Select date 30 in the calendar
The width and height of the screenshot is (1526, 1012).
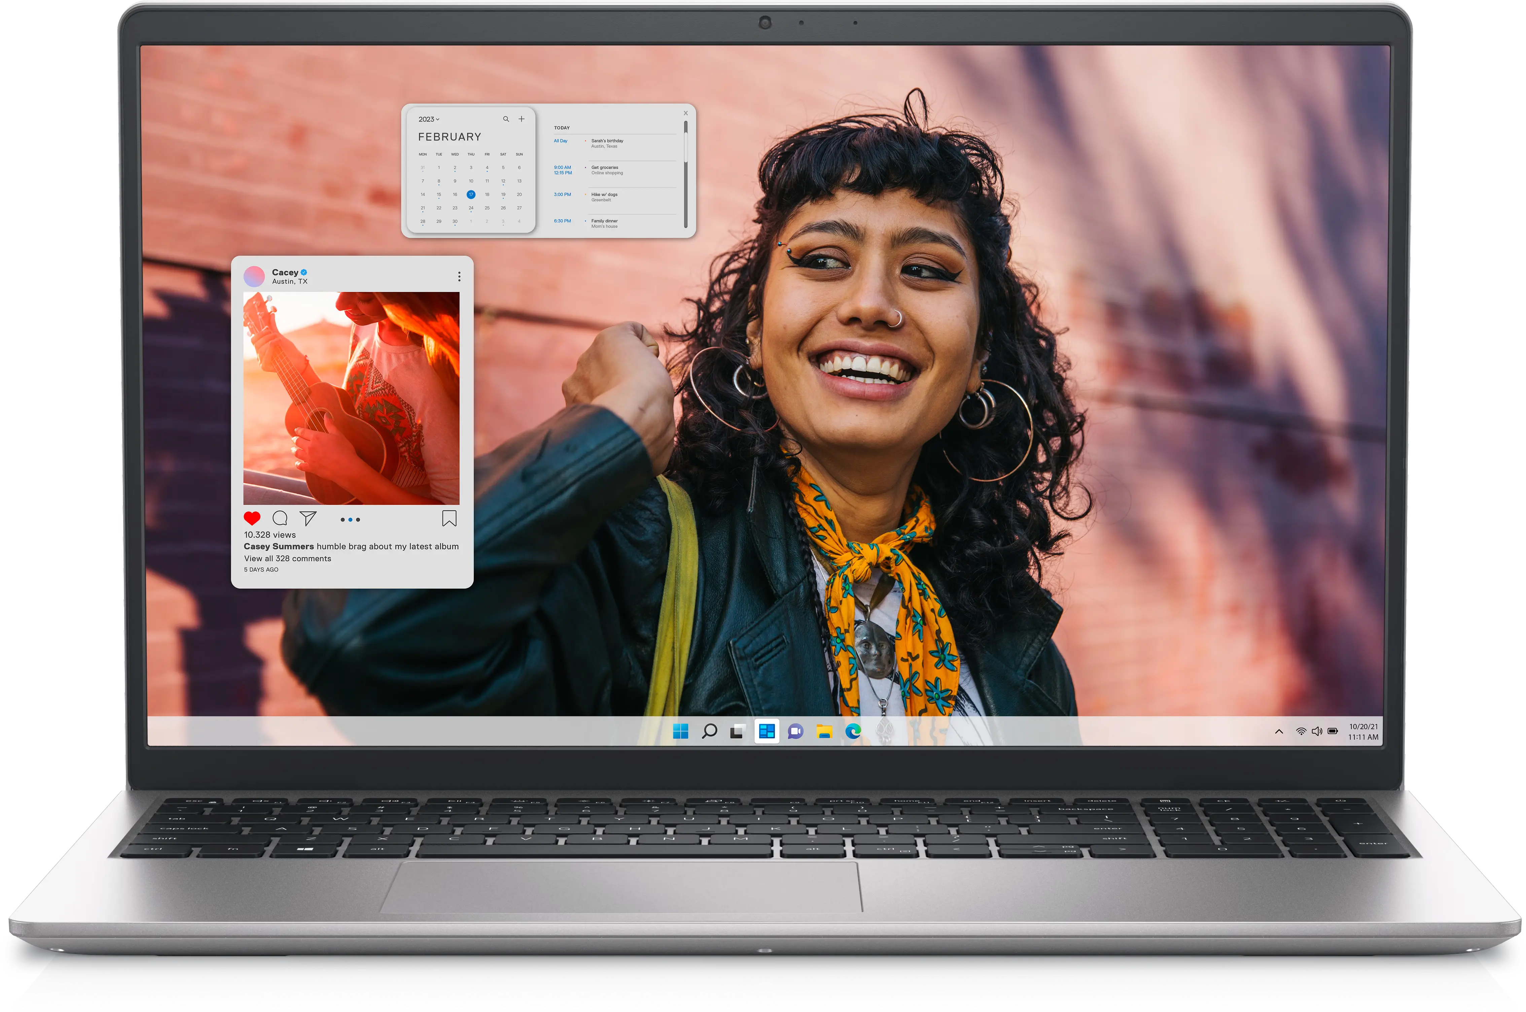(x=455, y=221)
